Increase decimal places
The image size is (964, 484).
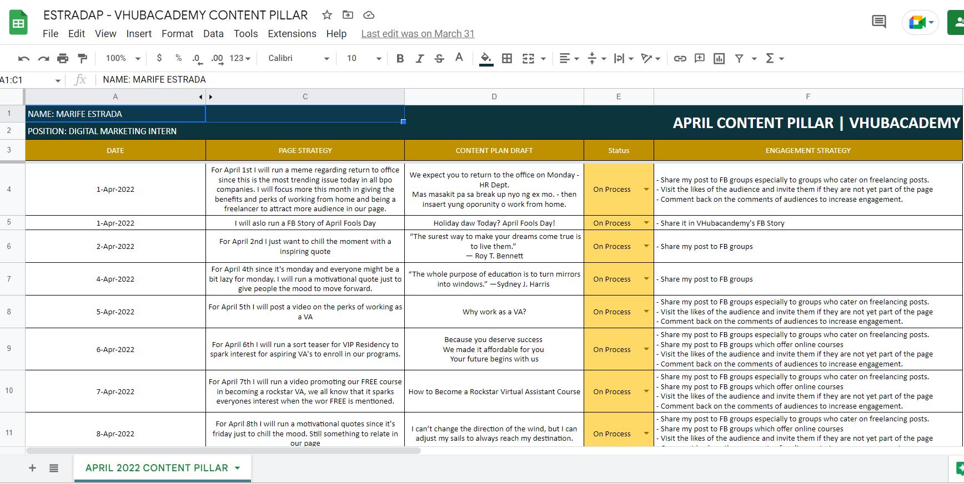tap(217, 58)
